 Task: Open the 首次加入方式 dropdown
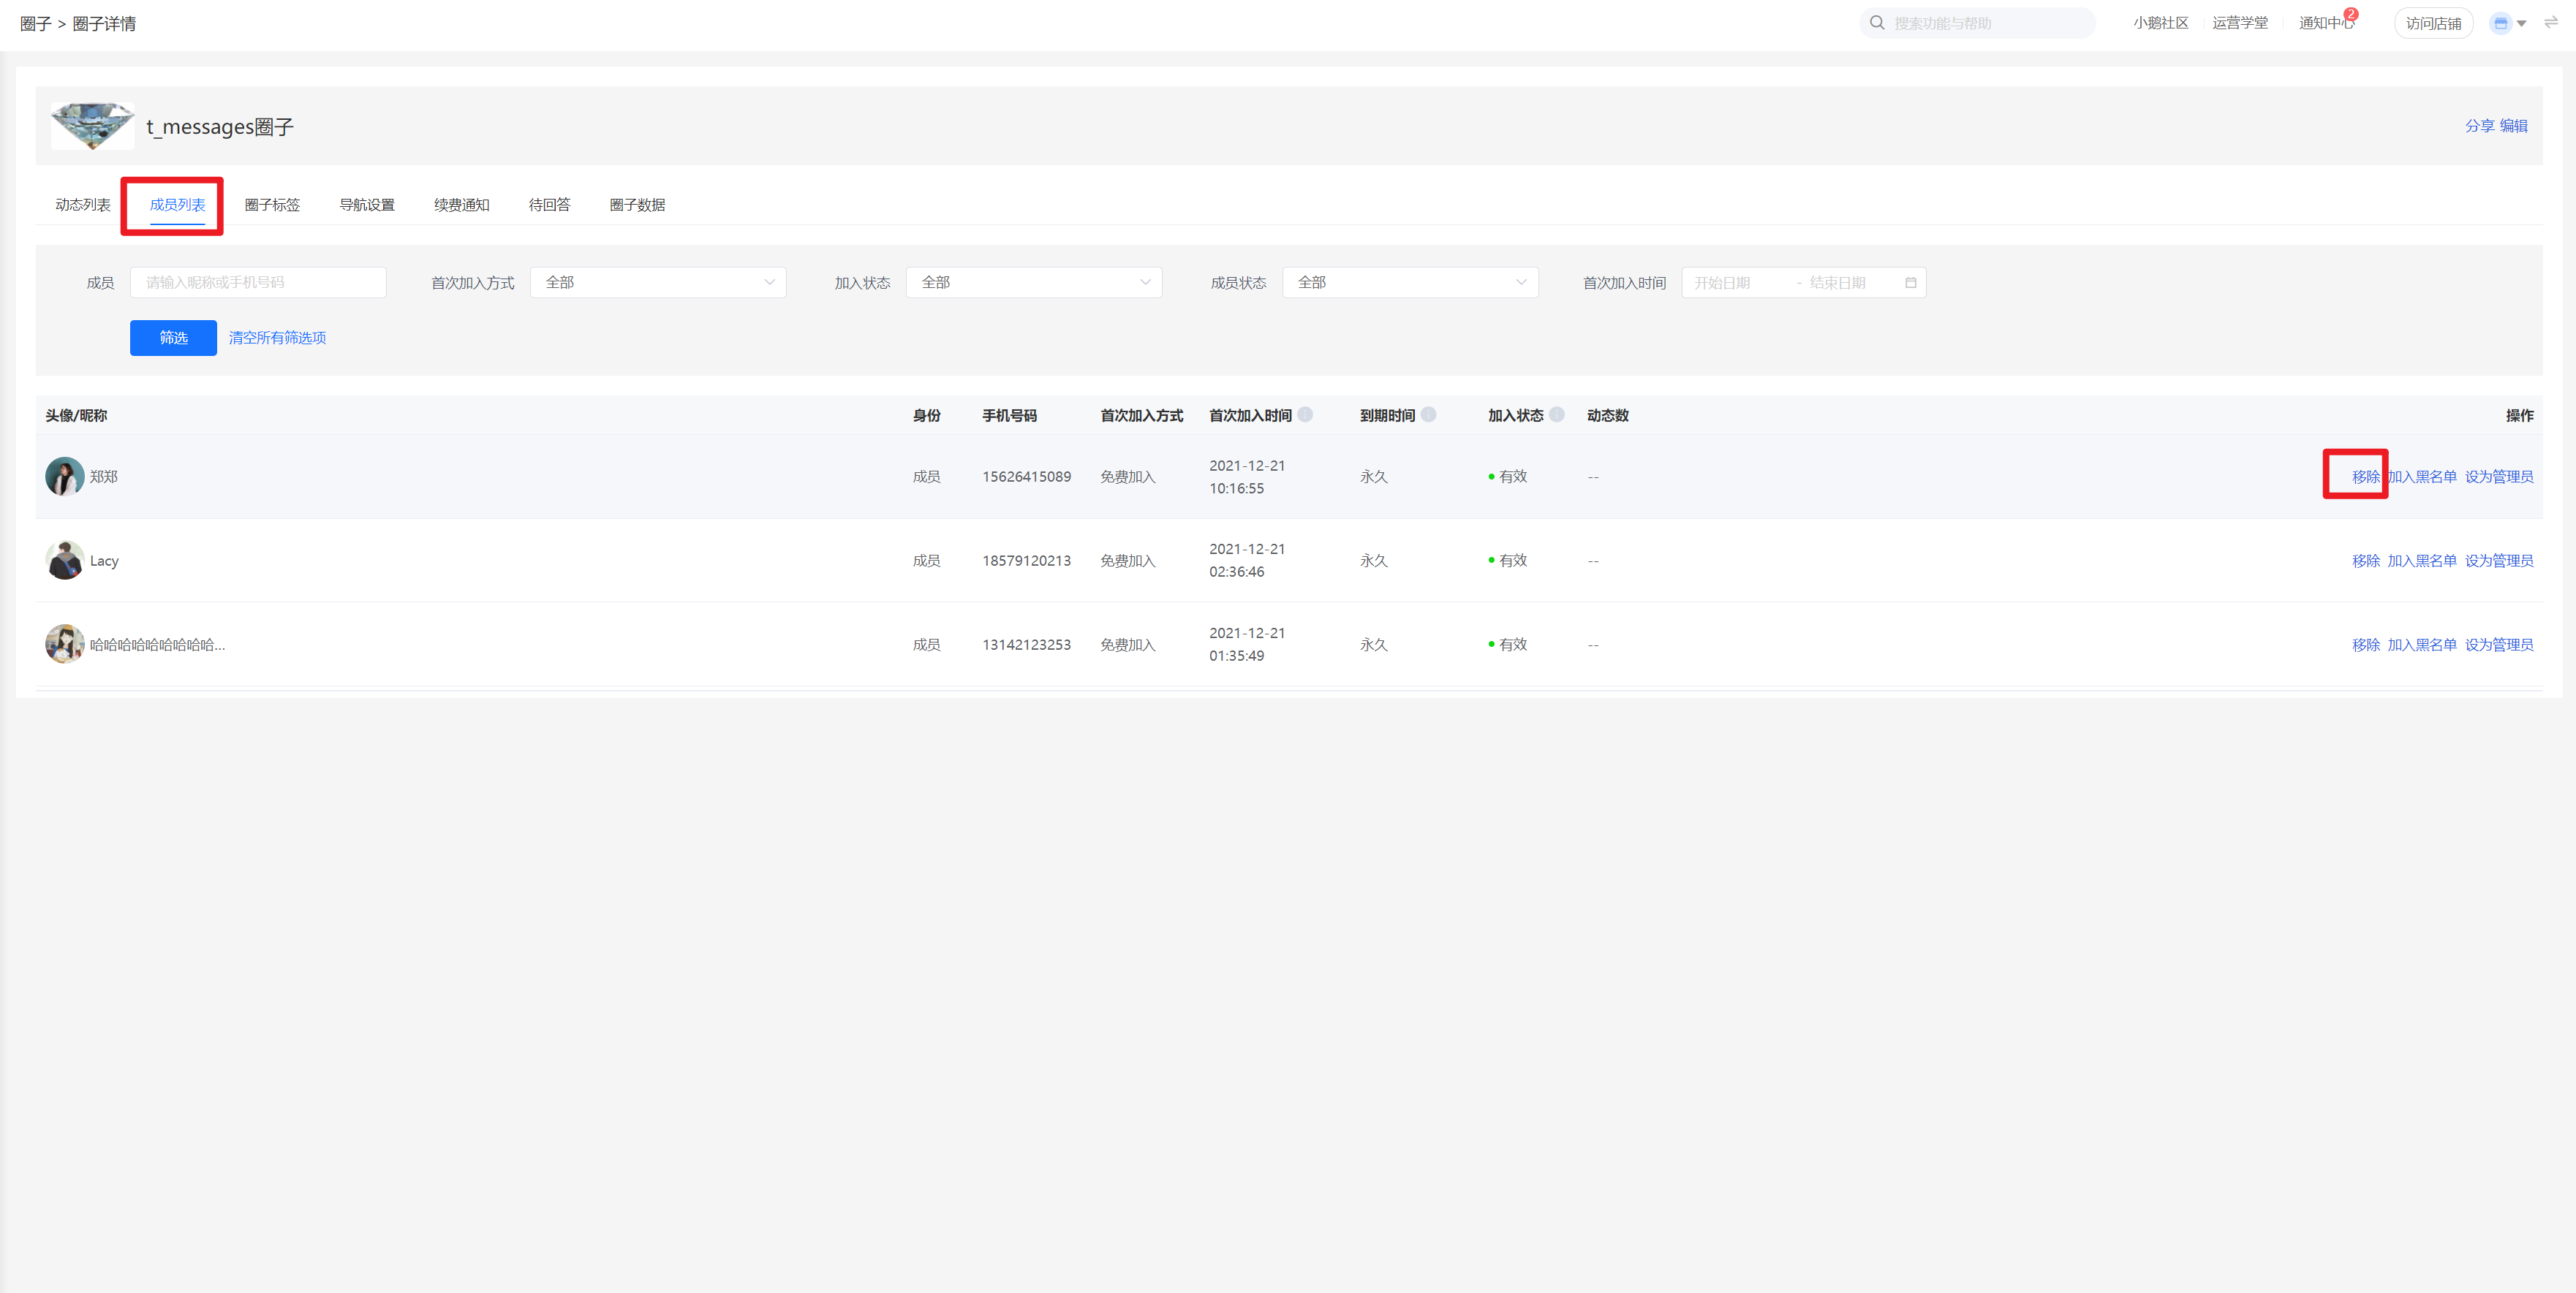click(657, 283)
